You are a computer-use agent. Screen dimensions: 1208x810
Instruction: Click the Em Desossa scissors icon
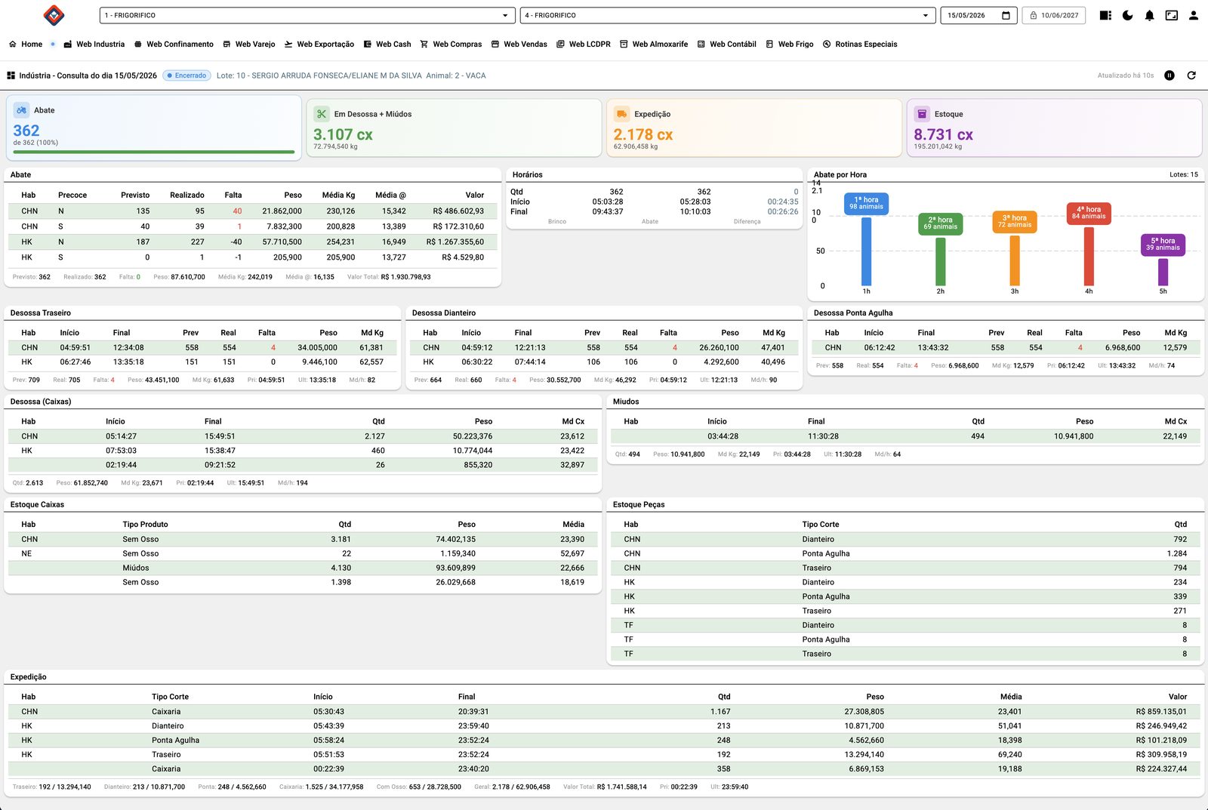click(322, 114)
